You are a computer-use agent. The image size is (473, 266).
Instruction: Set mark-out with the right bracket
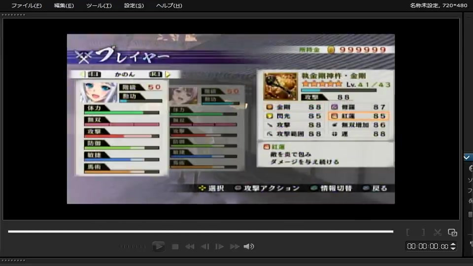pyautogui.click(x=423, y=232)
